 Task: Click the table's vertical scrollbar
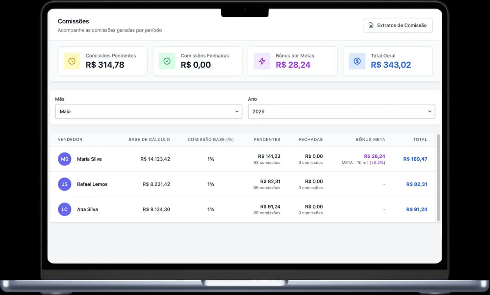coord(438,178)
